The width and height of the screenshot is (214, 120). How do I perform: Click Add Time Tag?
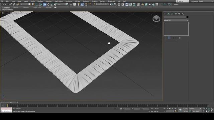154,112
